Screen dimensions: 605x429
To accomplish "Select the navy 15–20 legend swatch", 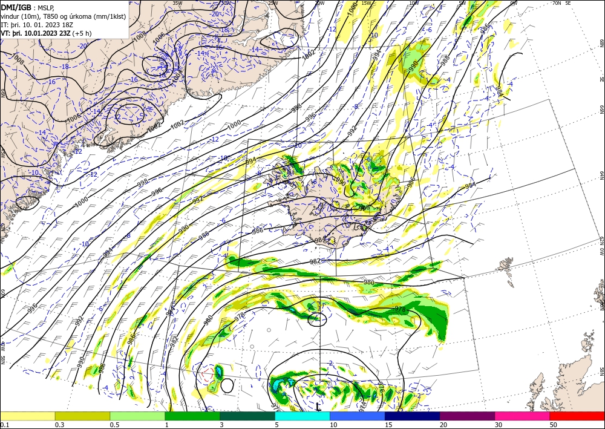I will [413, 416].
